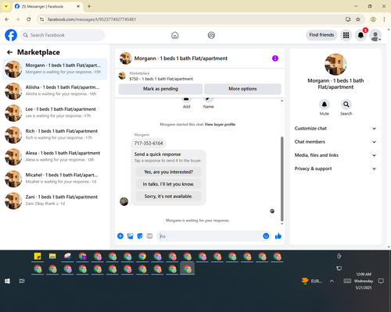Send a thumbs-up like
Viewport: 391px width, 312px height.
point(278,236)
